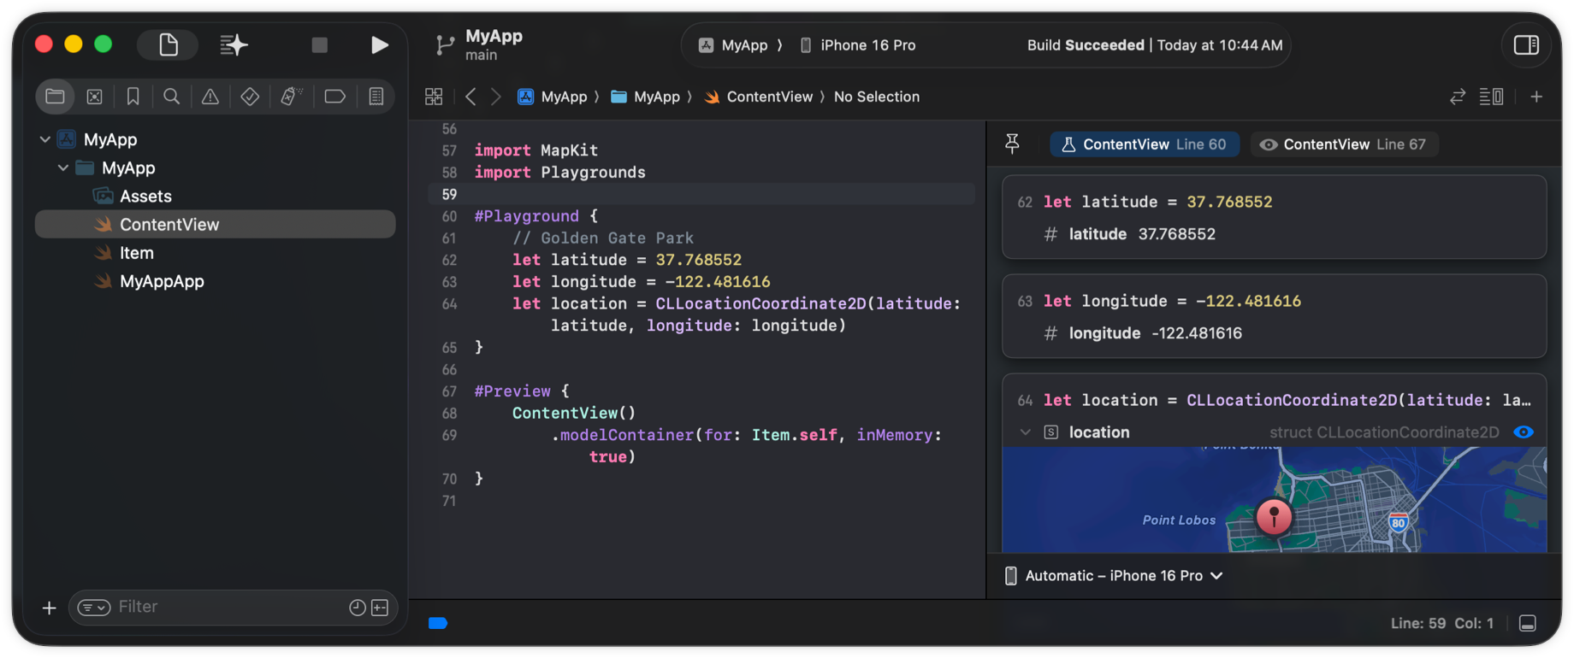Open the editor options layout menu

tap(1491, 97)
